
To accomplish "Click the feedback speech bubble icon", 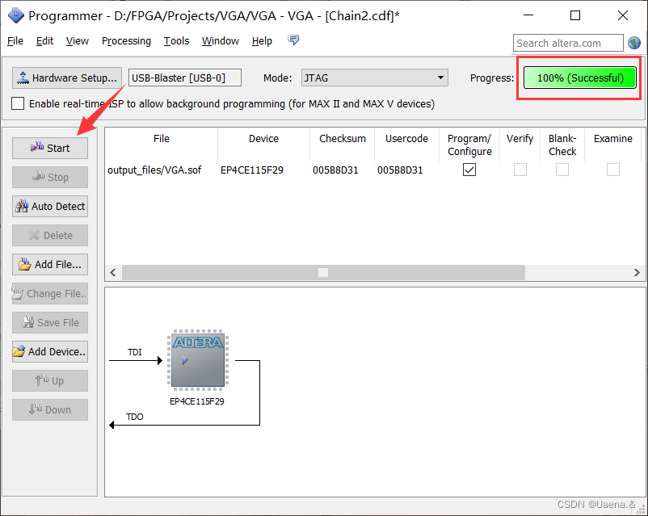I will click(x=293, y=40).
